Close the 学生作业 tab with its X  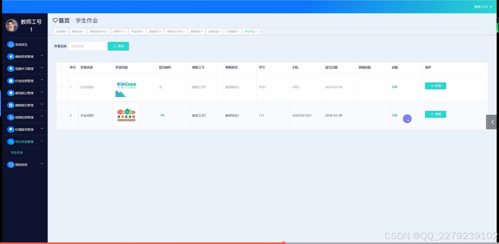point(256,31)
